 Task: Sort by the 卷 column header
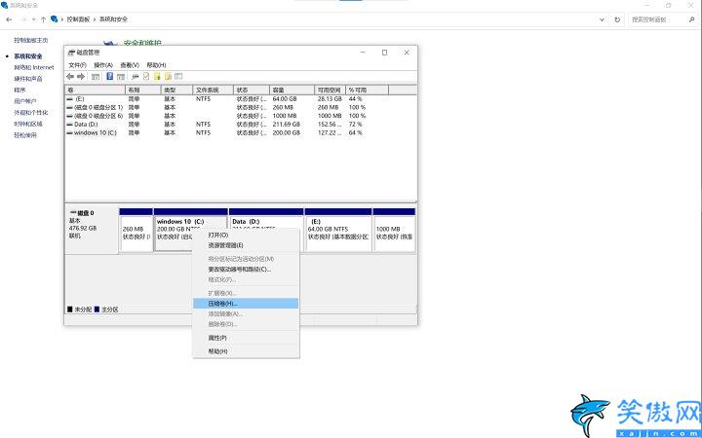96,91
